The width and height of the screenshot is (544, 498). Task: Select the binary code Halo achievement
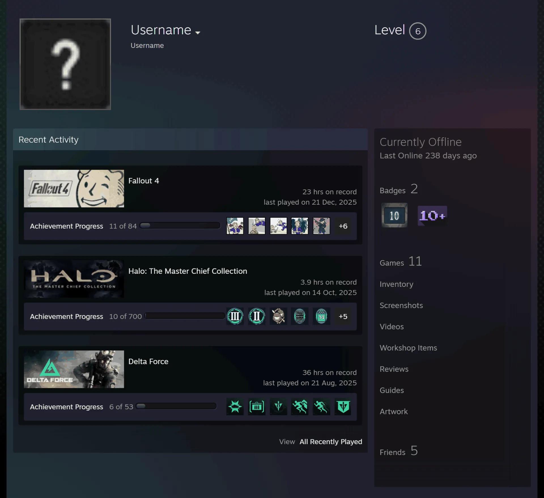(300, 316)
